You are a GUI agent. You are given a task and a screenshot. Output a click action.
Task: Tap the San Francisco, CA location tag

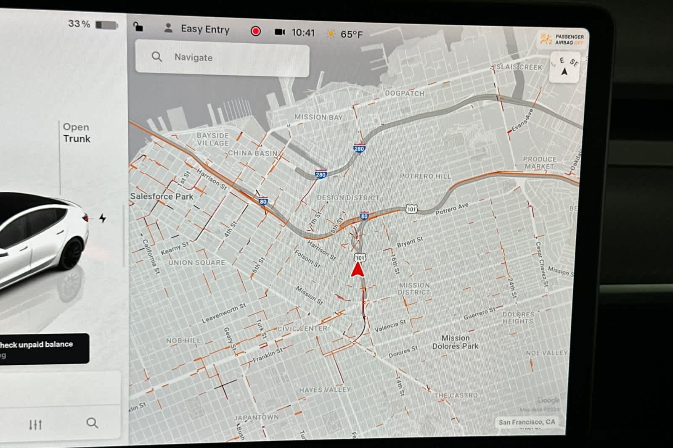tap(527, 422)
